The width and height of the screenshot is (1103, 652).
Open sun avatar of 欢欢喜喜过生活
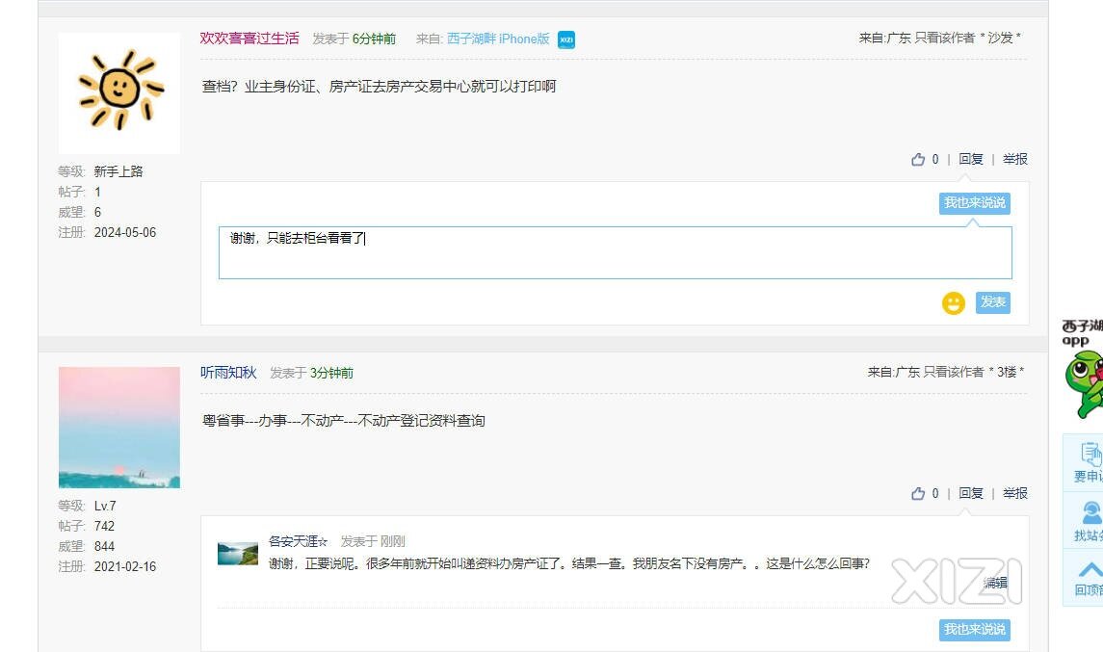(x=118, y=92)
